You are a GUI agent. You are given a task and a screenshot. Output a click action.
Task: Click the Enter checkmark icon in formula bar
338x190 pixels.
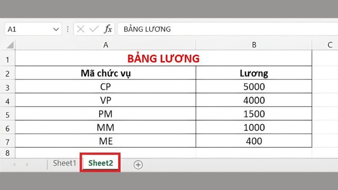94,29
